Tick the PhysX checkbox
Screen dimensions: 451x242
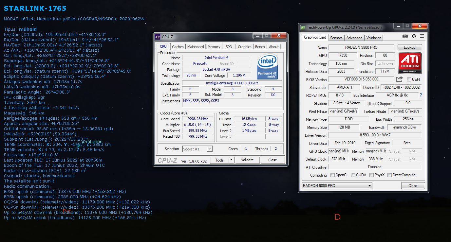[371, 175]
